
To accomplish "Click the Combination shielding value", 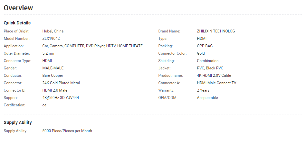I will [208, 61].
